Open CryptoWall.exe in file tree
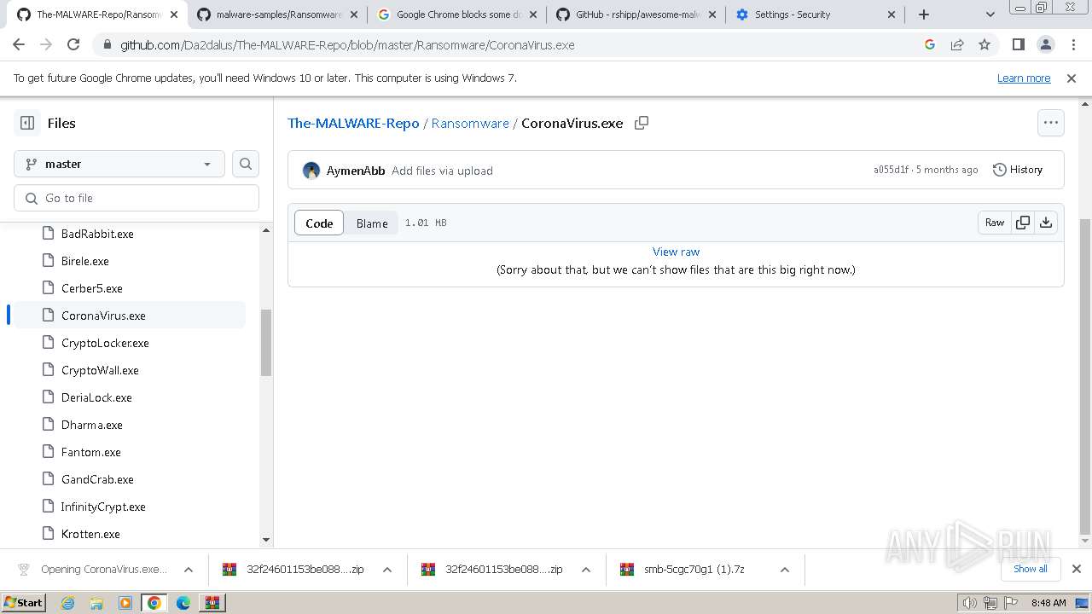 (x=100, y=370)
